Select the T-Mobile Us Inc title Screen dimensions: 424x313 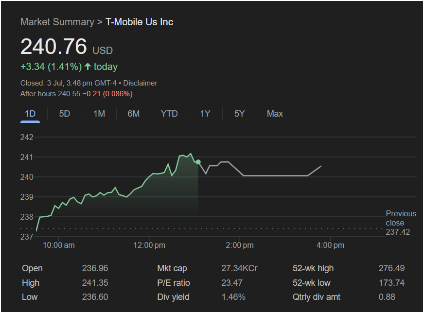coord(139,22)
